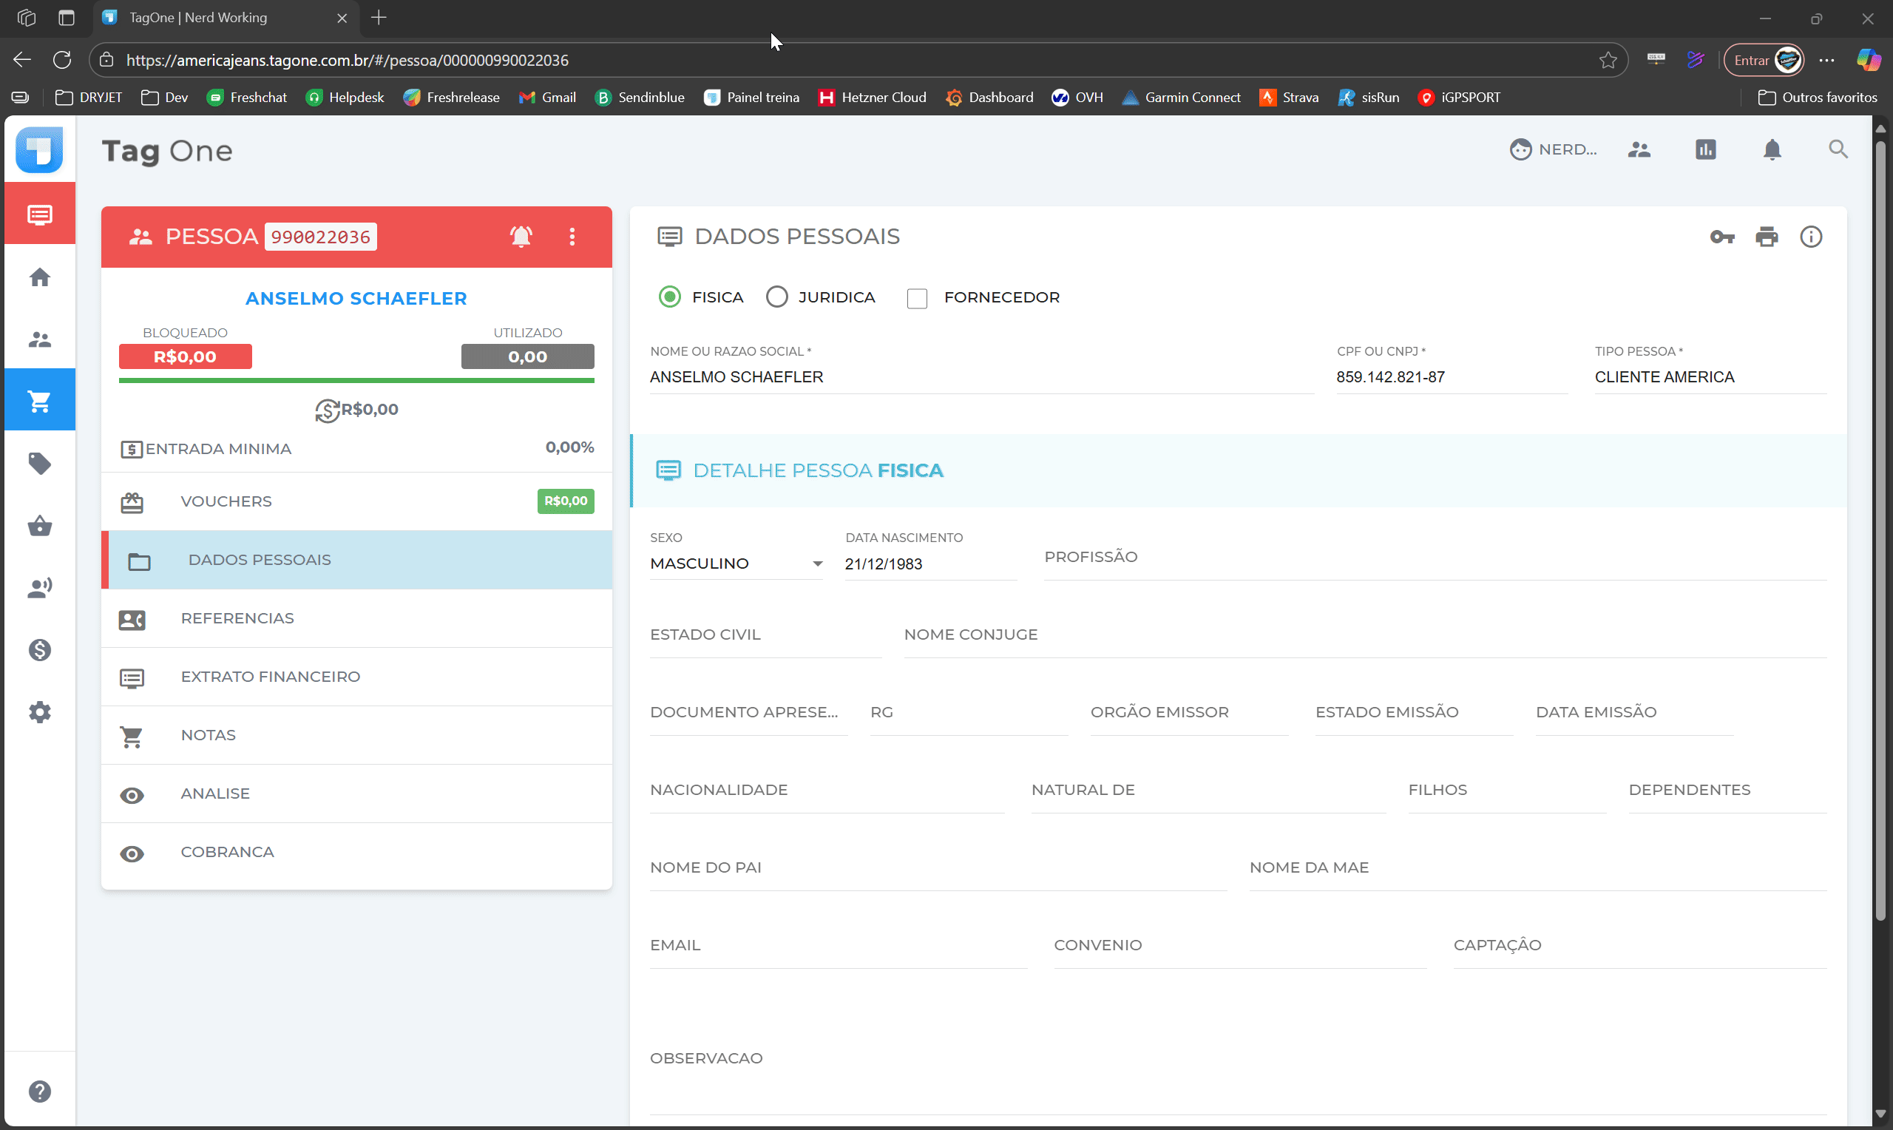
Task: Open the dollar sign sidebar icon
Action: 40,649
